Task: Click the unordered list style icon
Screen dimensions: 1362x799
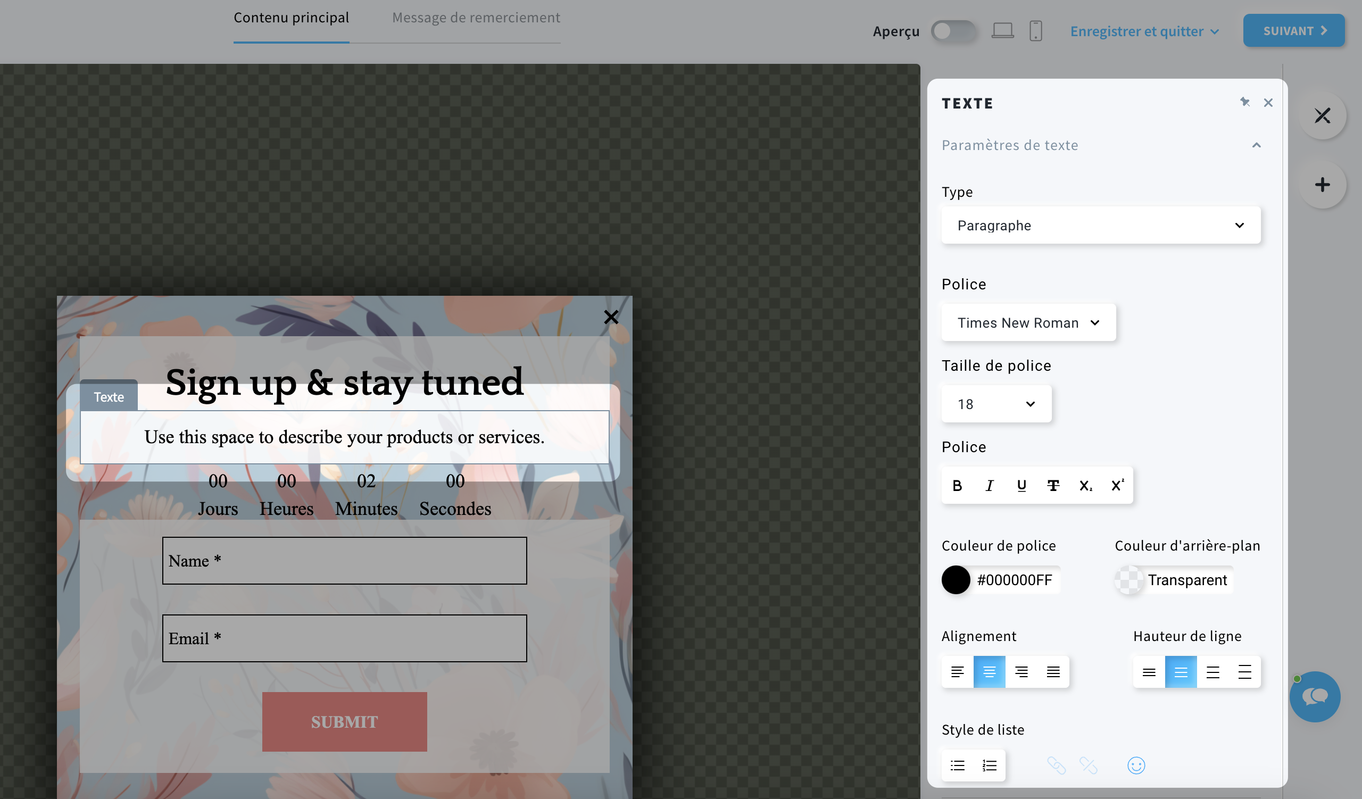Action: (x=958, y=765)
